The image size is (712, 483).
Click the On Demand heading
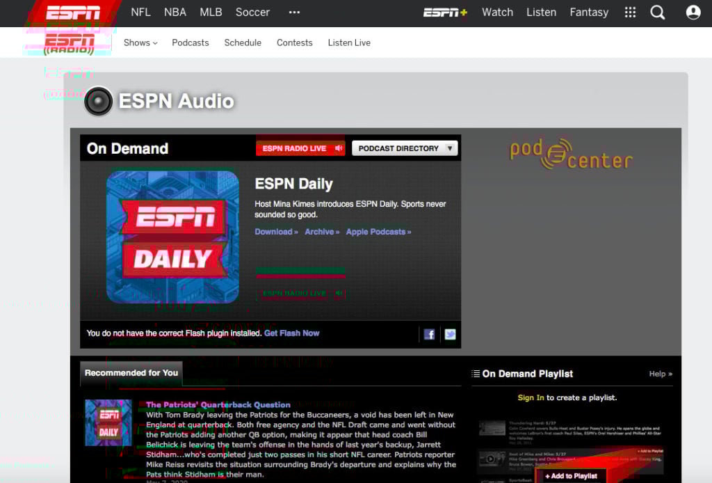pyautogui.click(x=128, y=148)
